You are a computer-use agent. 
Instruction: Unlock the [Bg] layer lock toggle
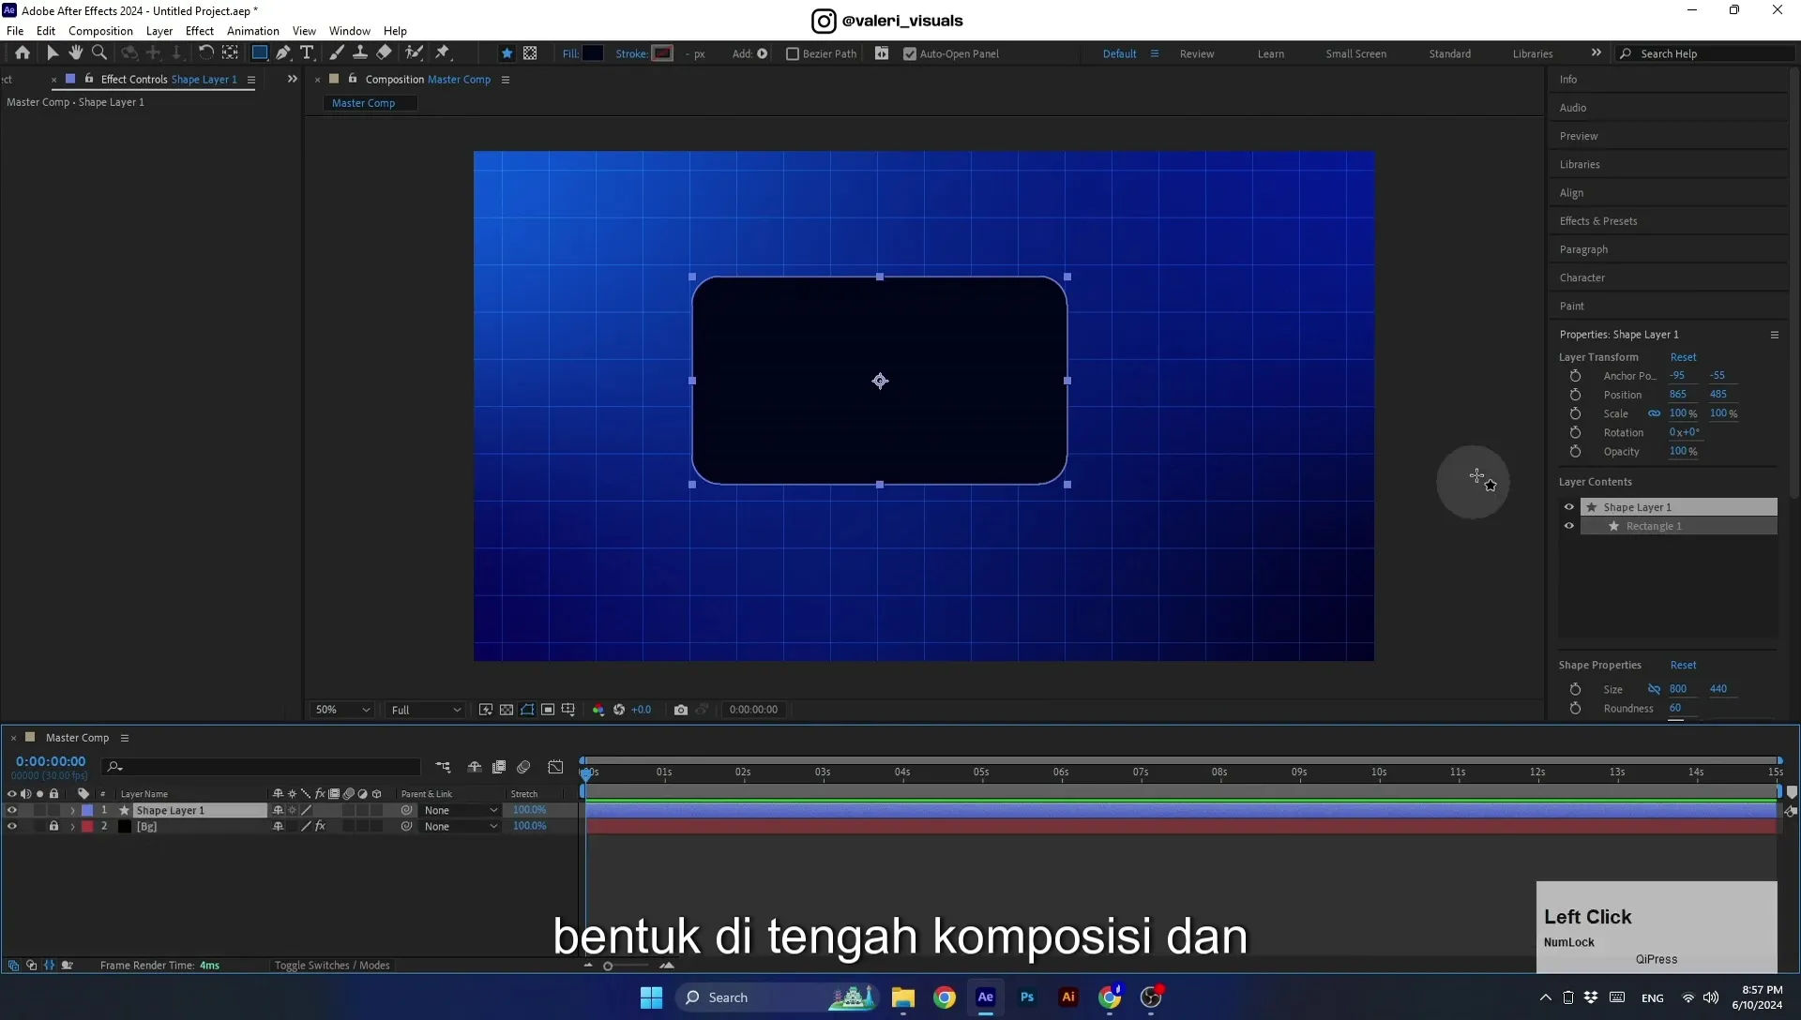point(53,827)
